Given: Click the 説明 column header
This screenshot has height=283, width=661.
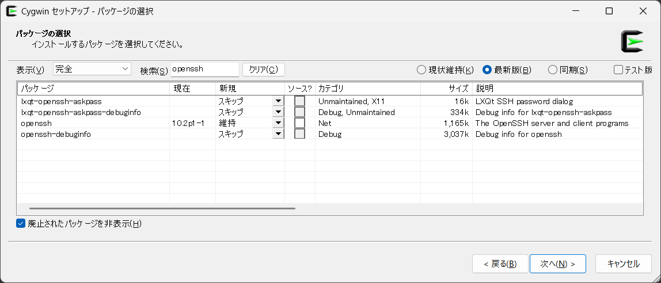Looking at the screenshot, I should pos(557,89).
